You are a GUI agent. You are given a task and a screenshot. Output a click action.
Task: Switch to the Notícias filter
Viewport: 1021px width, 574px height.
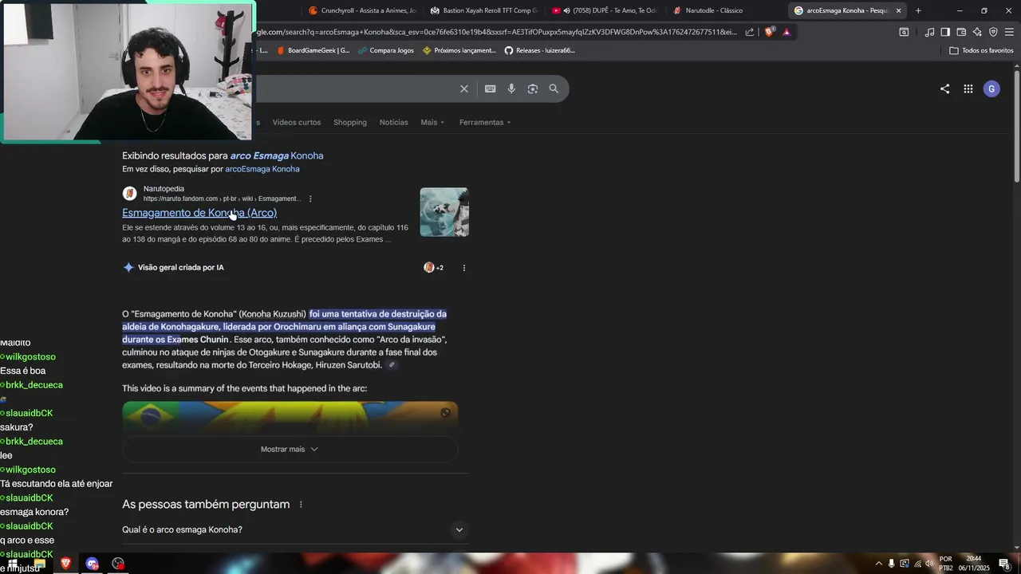pos(393,122)
